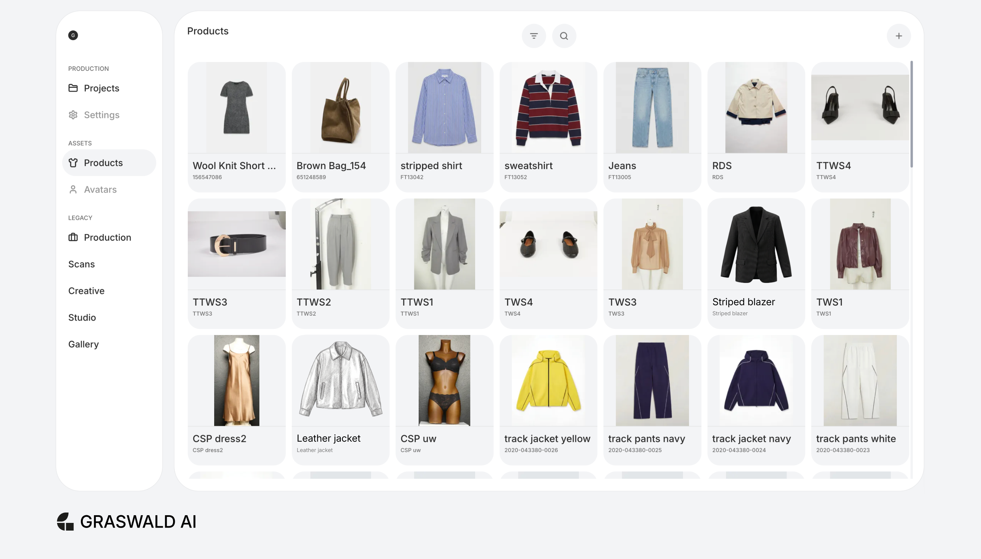
Task: Open the sweatshirt product image
Action: coord(548,108)
